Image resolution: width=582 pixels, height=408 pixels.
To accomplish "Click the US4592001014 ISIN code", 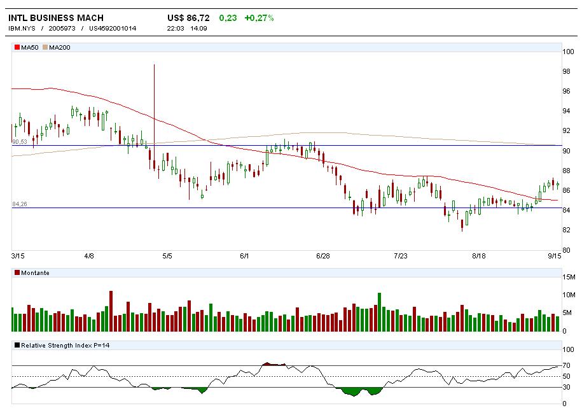I will [x=113, y=28].
